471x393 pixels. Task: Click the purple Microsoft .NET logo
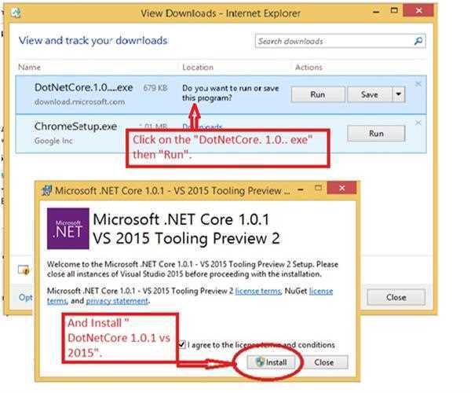tap(68, 227)
